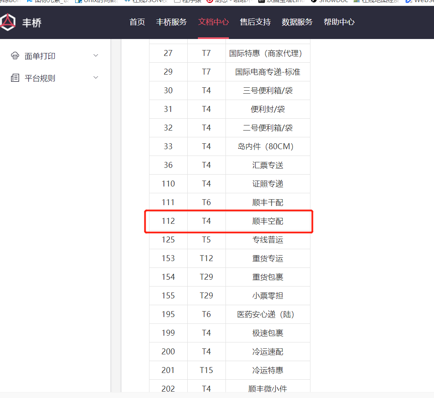Viewport: 434px width, 398px height.
Task: Click code 201 in the table
Action: pyautogui.click(x=168, y=370)
